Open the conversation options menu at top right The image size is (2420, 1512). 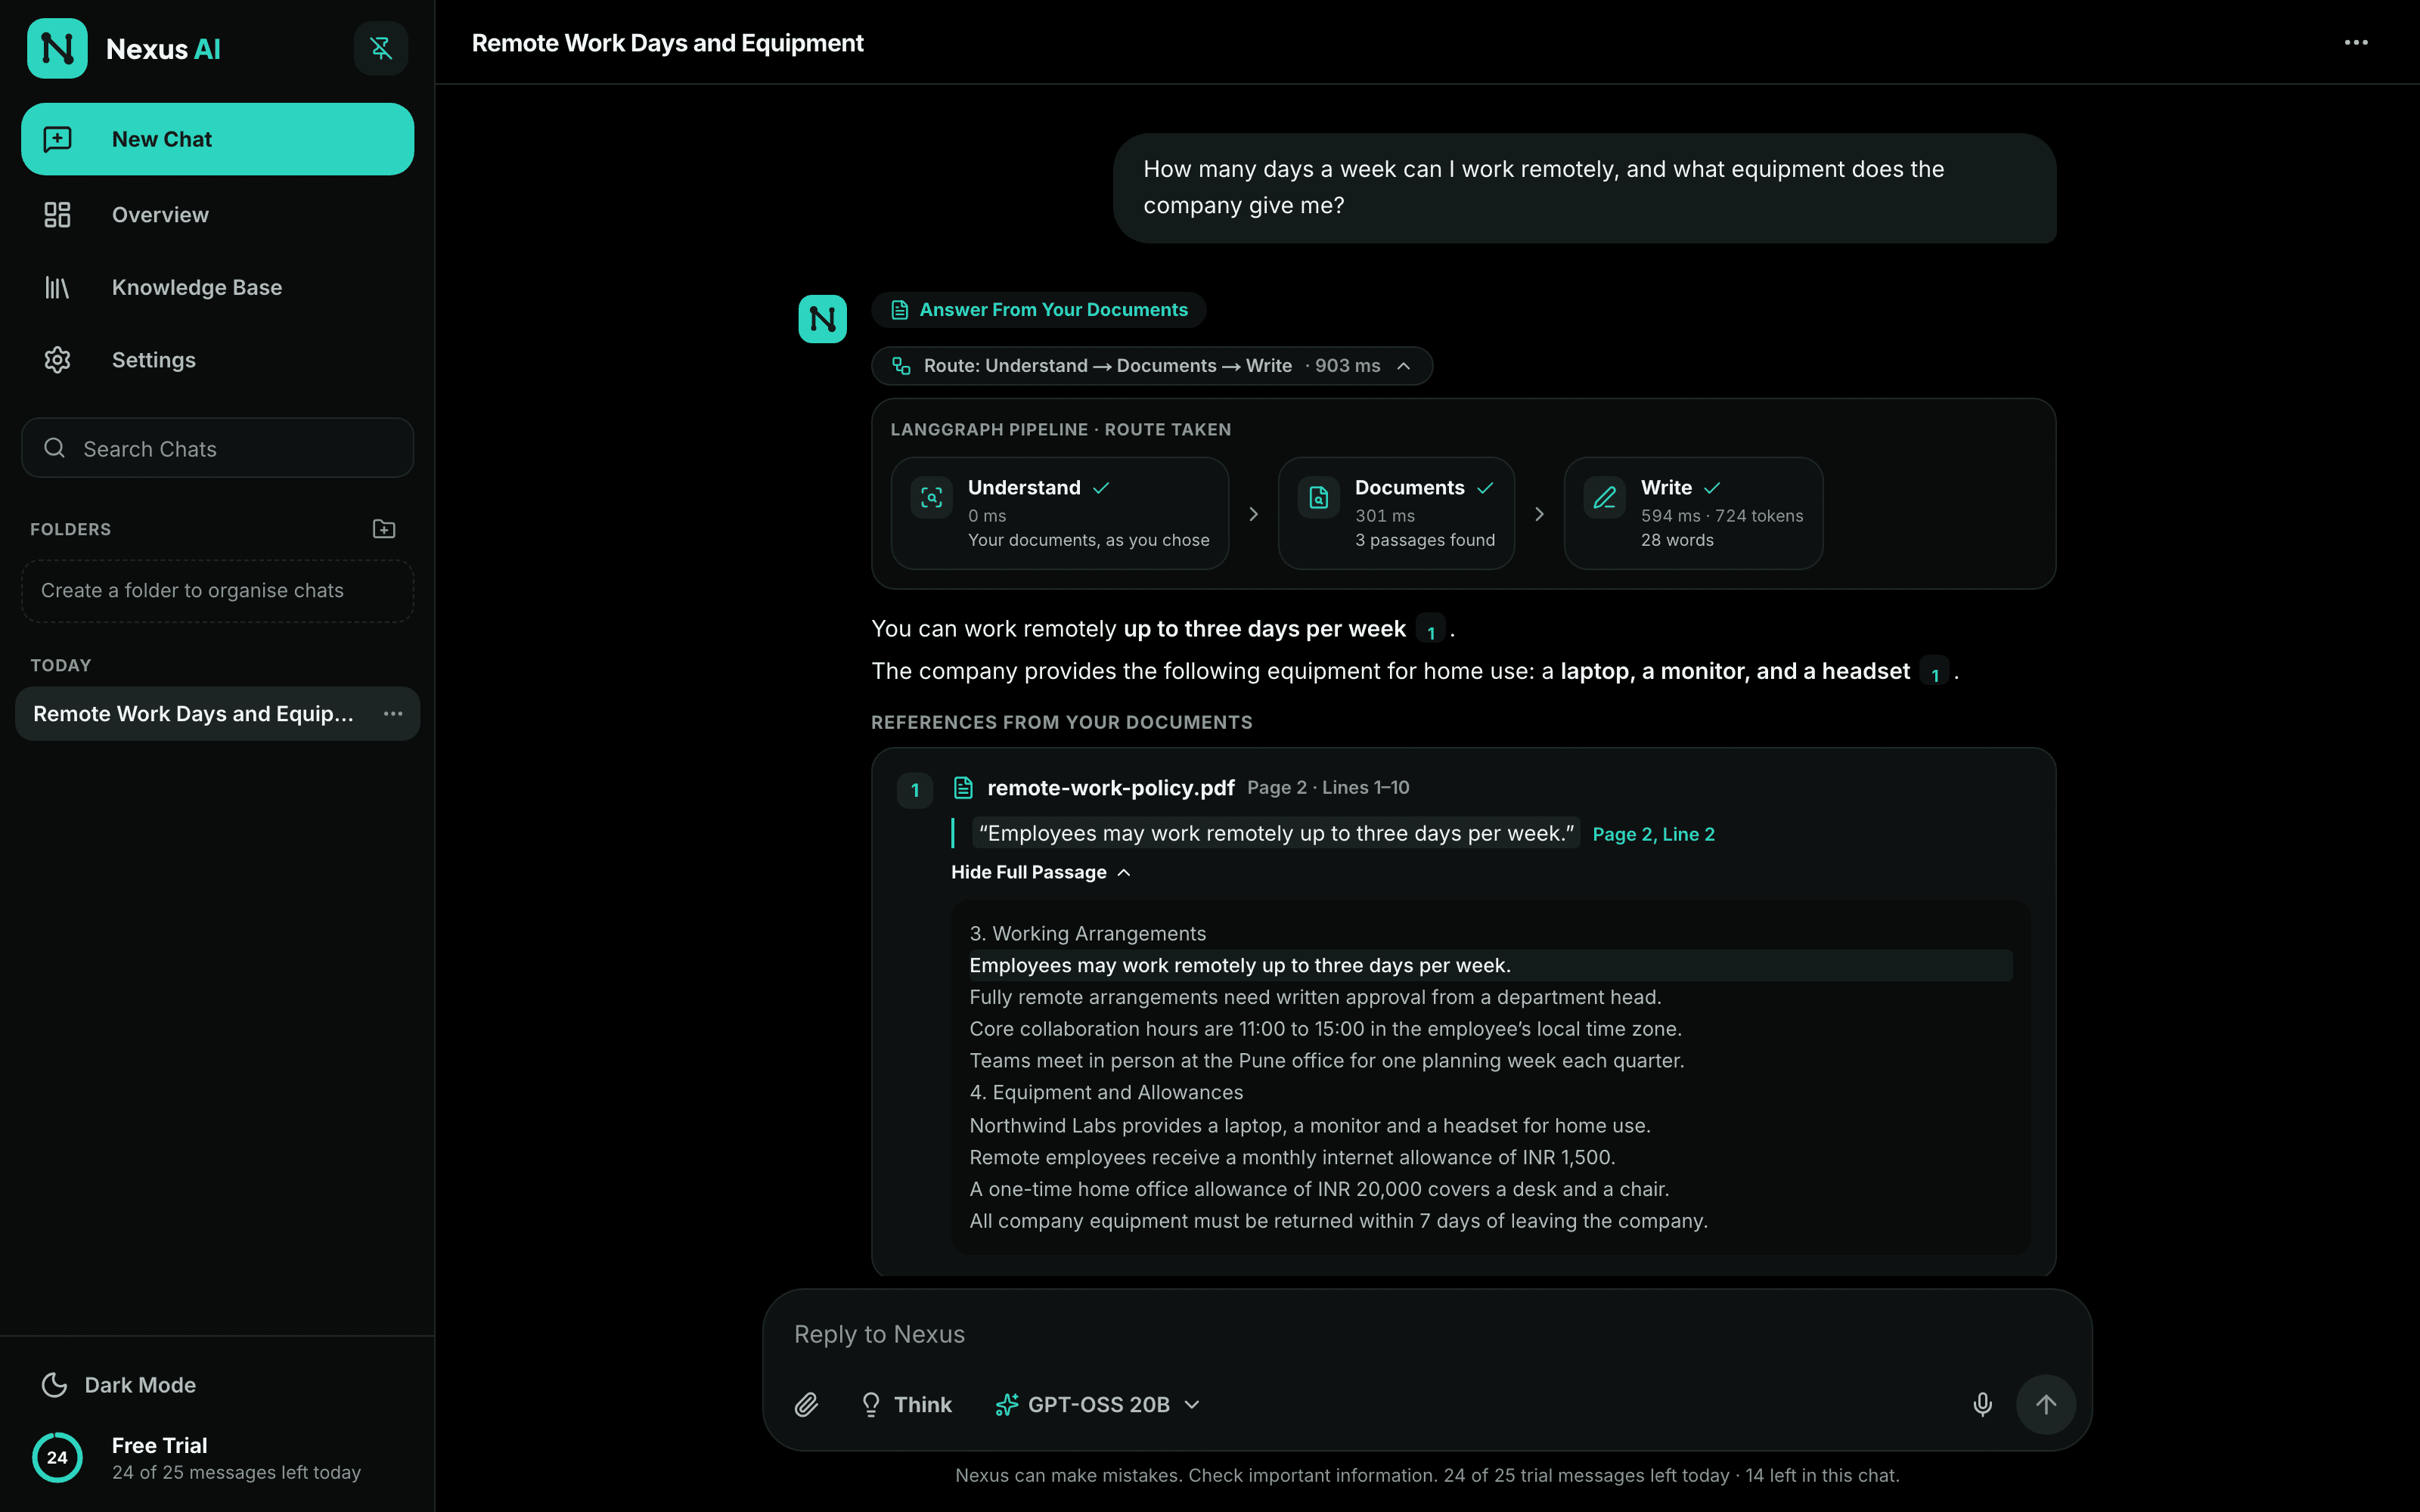click(x=2356, y=43)
